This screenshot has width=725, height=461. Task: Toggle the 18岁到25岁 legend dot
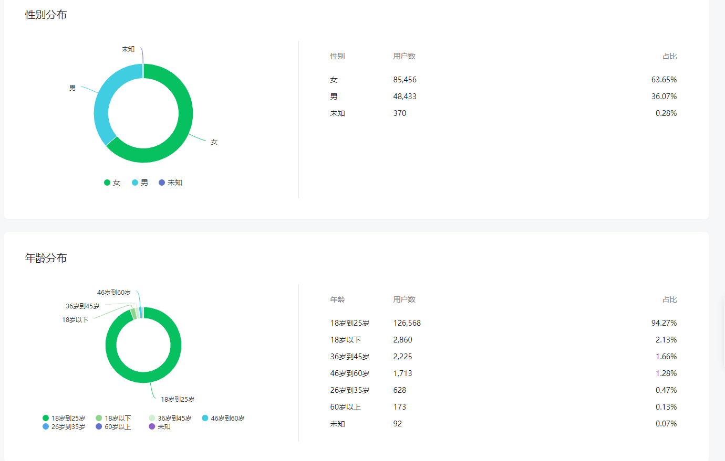(46, 418)
